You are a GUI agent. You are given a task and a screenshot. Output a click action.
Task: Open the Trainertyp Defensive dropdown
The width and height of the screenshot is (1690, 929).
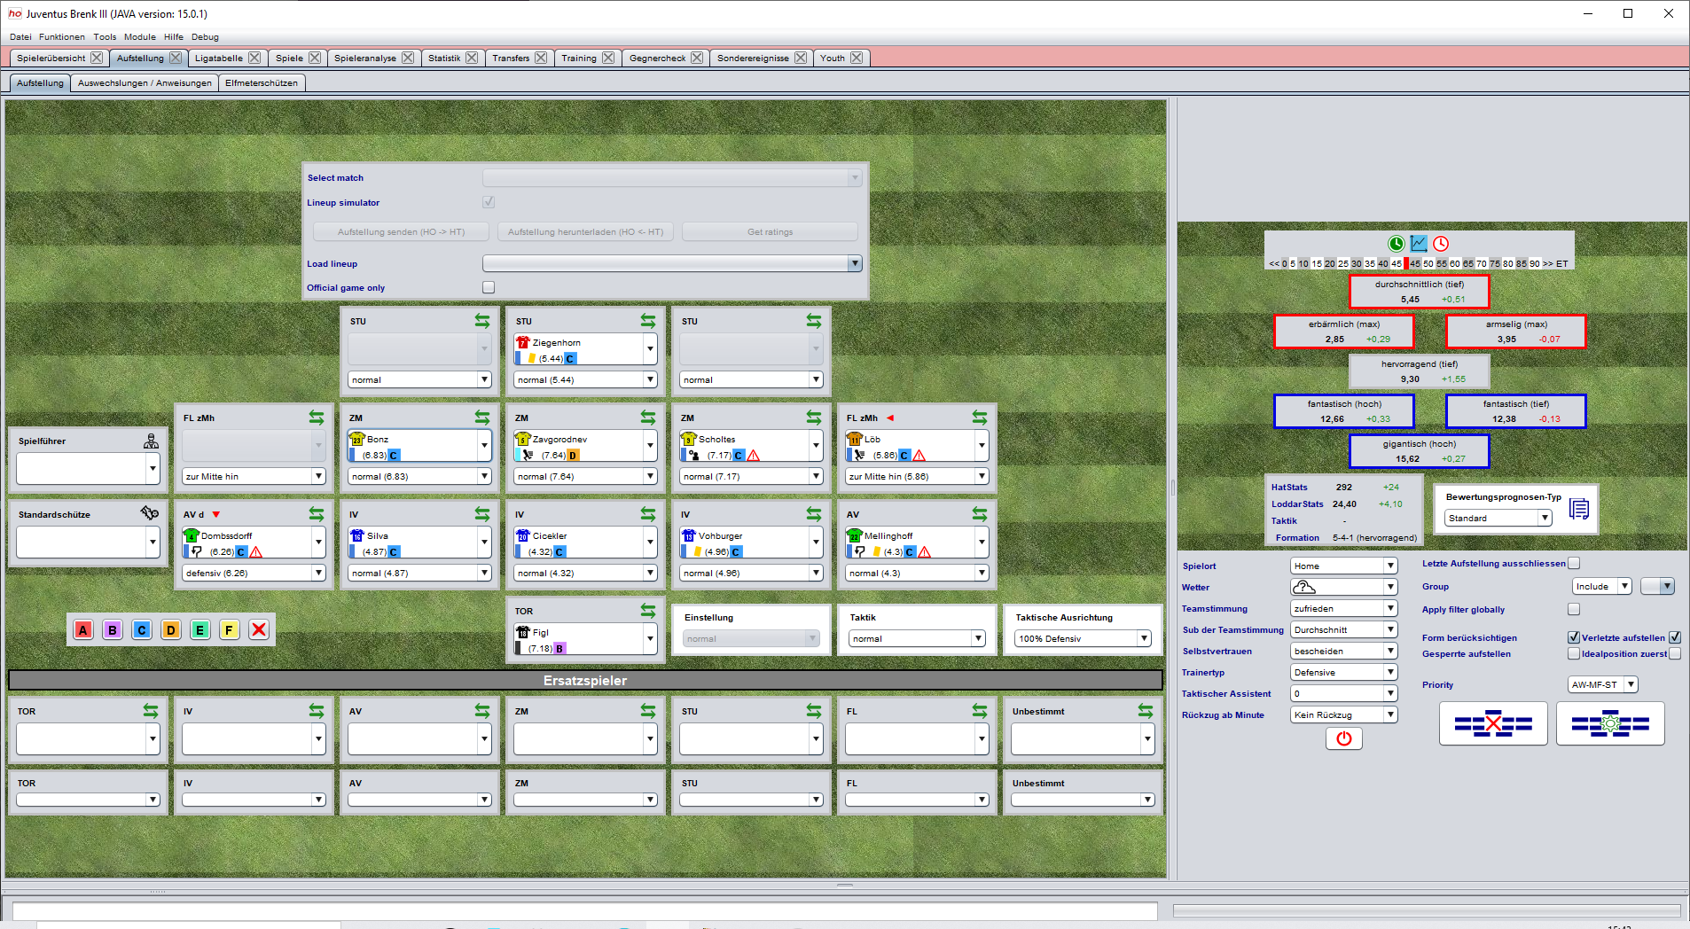pos(1344,672)
